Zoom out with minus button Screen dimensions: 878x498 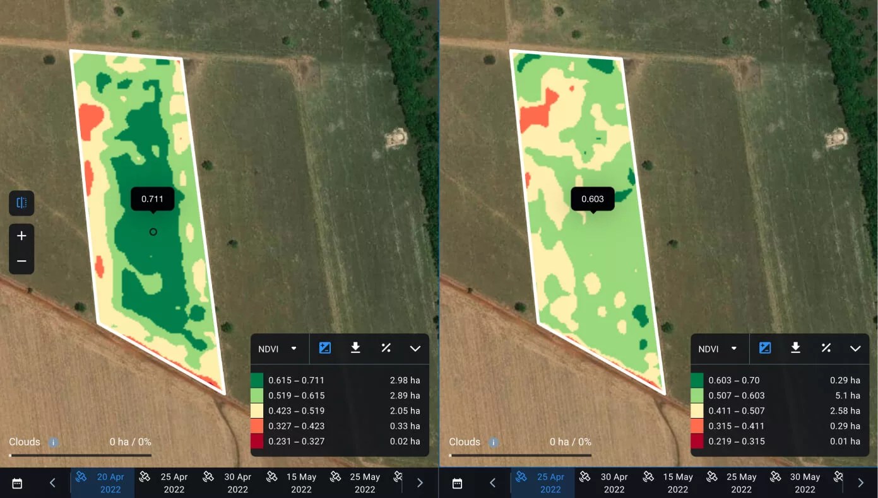pyautogui.click(x=21, y=261)
